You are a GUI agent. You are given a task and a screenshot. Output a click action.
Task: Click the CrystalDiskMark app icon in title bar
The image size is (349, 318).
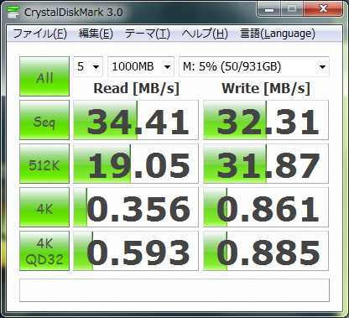(x=13, y=12)
